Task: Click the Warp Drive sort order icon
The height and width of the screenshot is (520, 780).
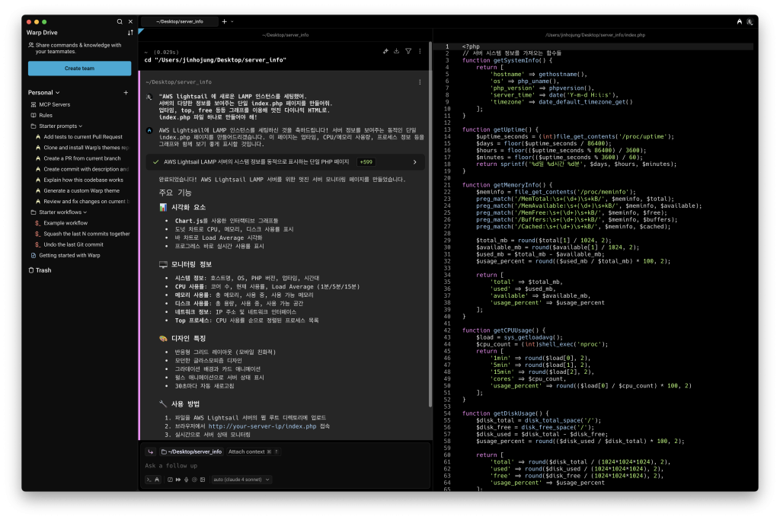Action: click(130, 33)
